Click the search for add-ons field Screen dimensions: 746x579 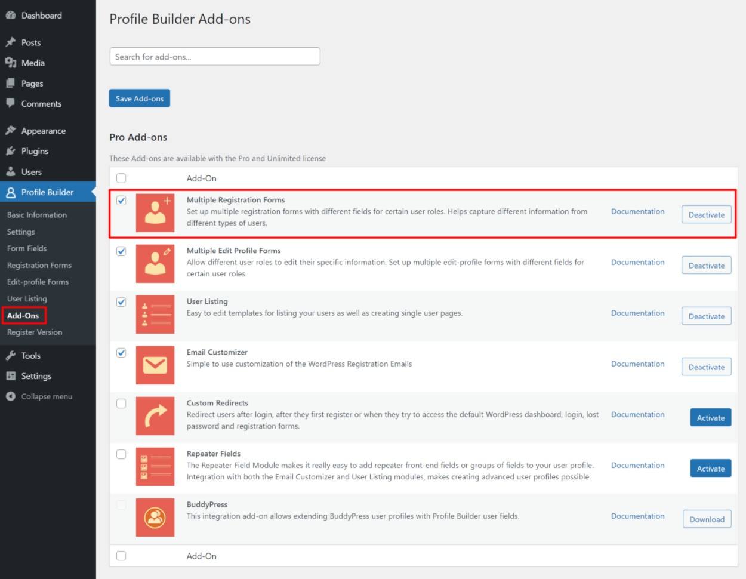[215, 56]
